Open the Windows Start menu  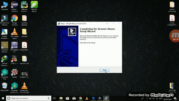[x=3, y=98]
